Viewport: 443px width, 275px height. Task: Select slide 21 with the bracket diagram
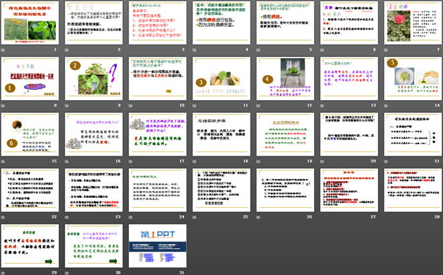[411, 135]
